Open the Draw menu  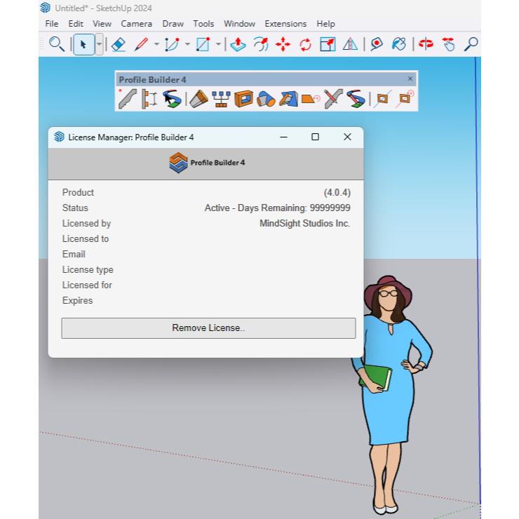click(x=173, y=24)
